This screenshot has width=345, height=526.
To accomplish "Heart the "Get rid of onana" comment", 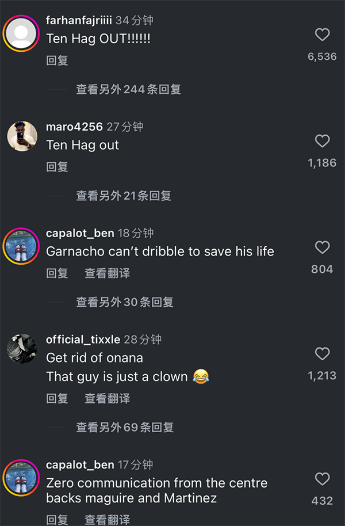I will 323,353.
